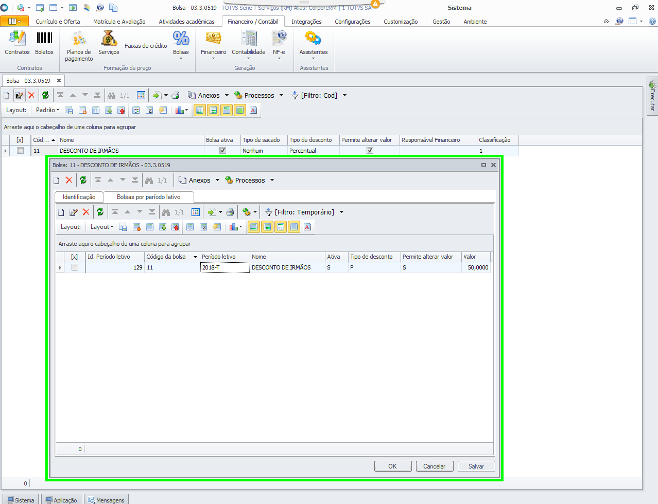Click binoculars icon in Bolsas por período letivo grid toolbar

(x=166, y=212)
